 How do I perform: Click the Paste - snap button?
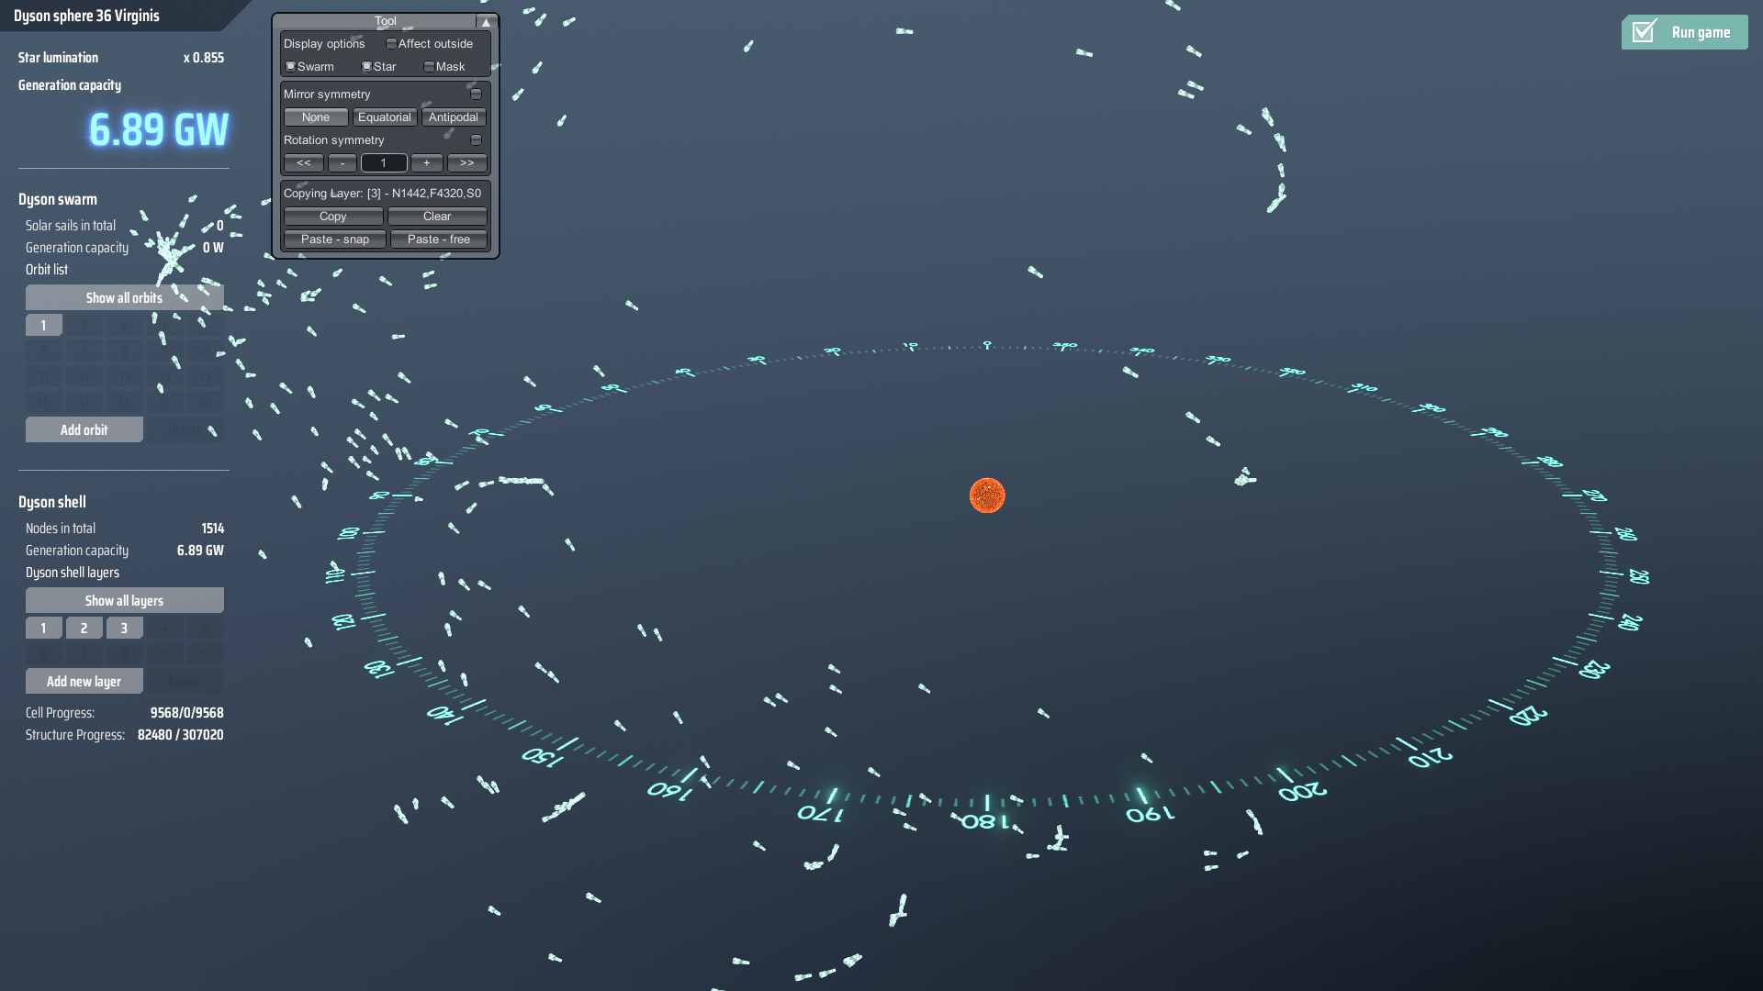click(x=334, y=239)
